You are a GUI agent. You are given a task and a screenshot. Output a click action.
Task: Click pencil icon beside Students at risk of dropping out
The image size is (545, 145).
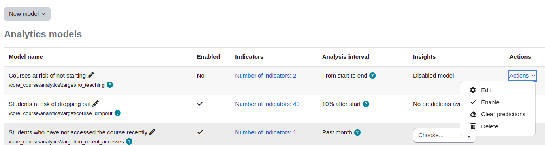(x=96, y=104)
